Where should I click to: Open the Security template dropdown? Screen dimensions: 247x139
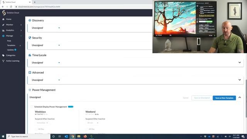[x=46, y=45]
